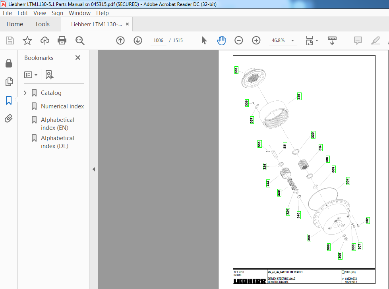Go to the previous page
Viewport: 389px width, 289px height.
click(x=120, y=40)
